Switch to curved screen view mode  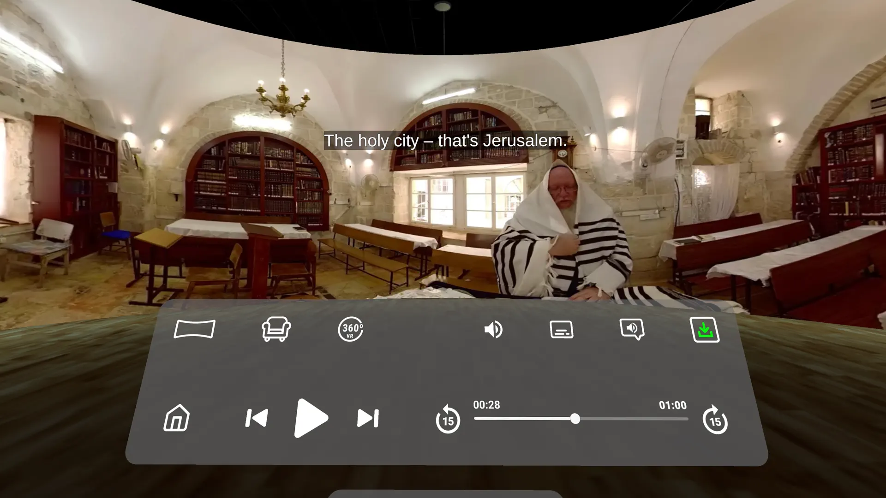(x=194, y=329)
